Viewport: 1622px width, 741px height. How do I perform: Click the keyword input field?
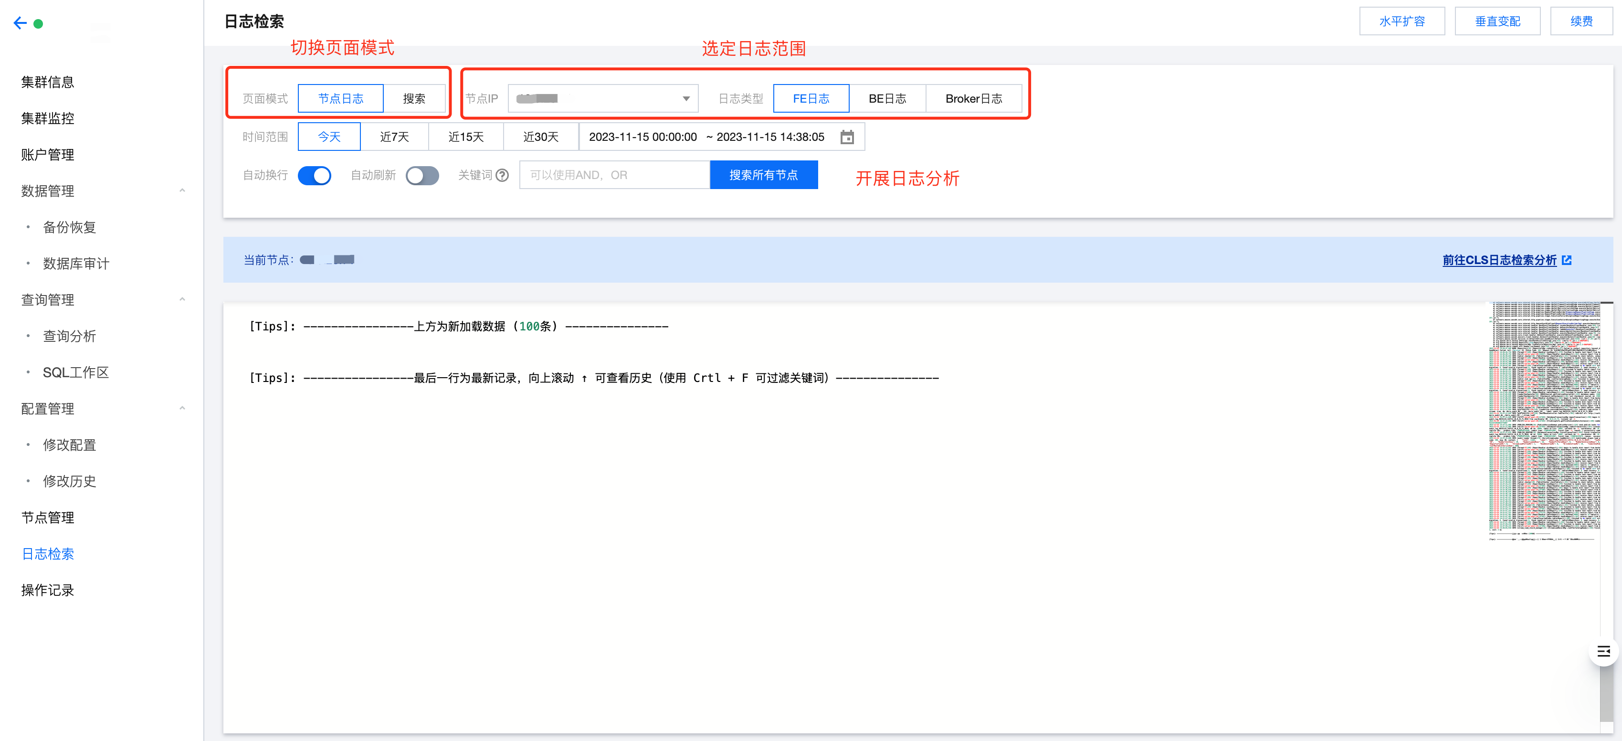[614, 175]
